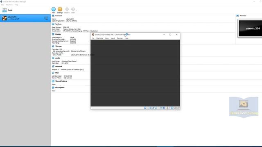This screenshot has width=262, height=147.
Task: Click the '[Optical Drive] Empty' storage entry
Action: pyautogui.click(x=78, y=51)
